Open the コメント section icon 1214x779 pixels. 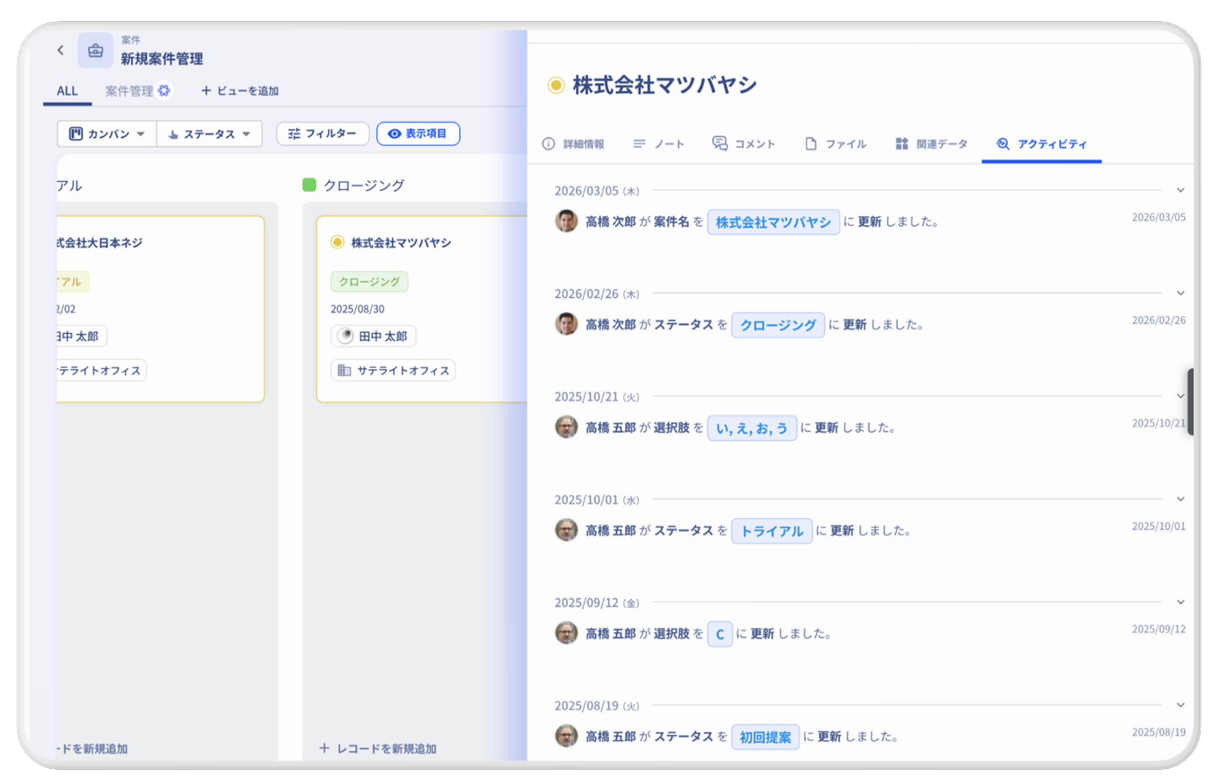[x=720, y=144]
